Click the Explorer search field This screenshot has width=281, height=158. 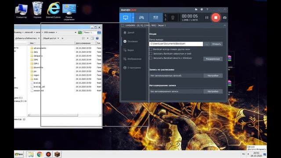click(90, 32)
